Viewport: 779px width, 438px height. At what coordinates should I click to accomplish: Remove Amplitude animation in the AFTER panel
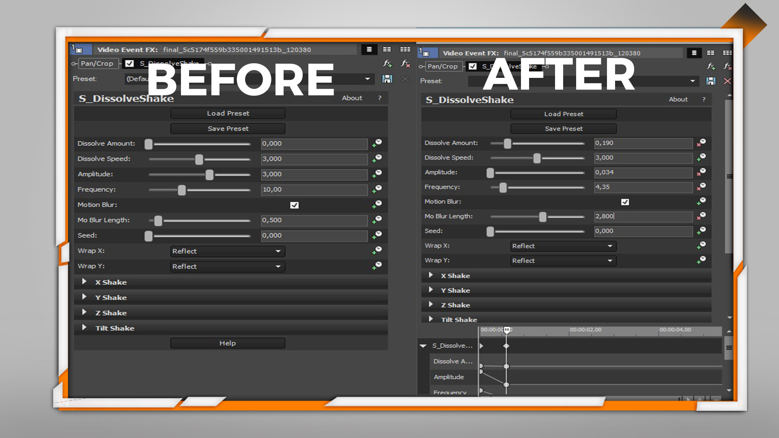702,172
